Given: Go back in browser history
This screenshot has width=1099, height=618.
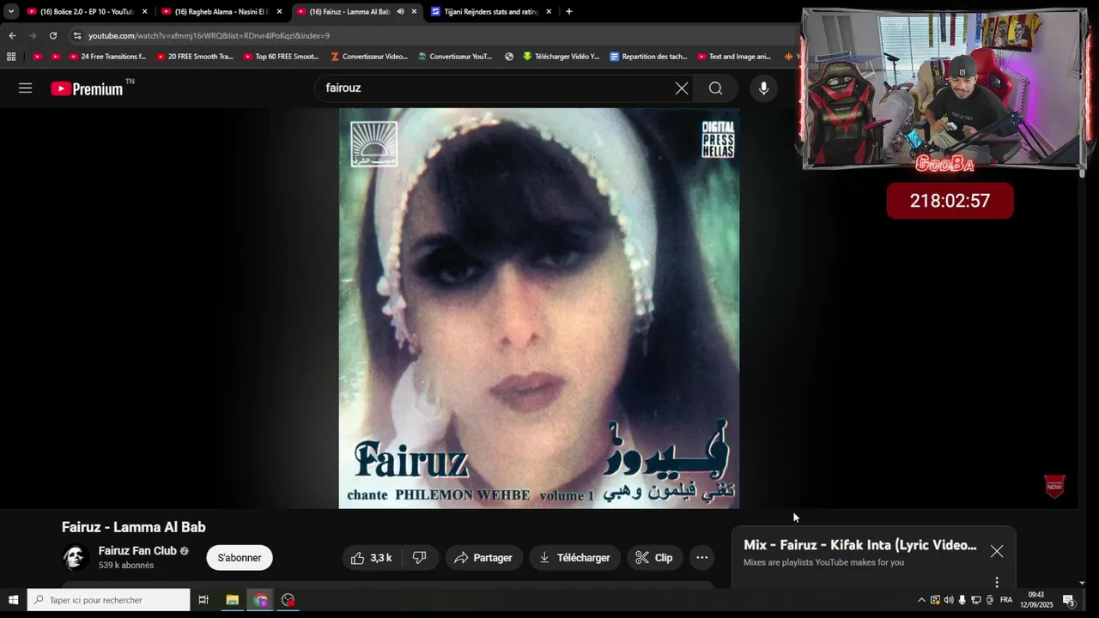Looking at the screenshot, I should pos(12,35).
